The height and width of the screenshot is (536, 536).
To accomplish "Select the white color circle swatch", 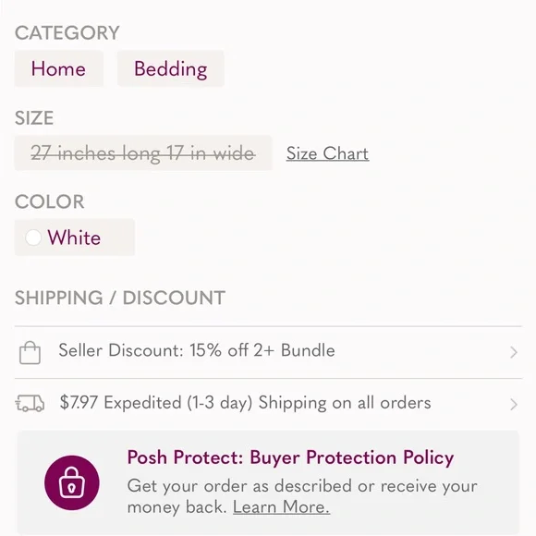I will [x=33, y=238].
